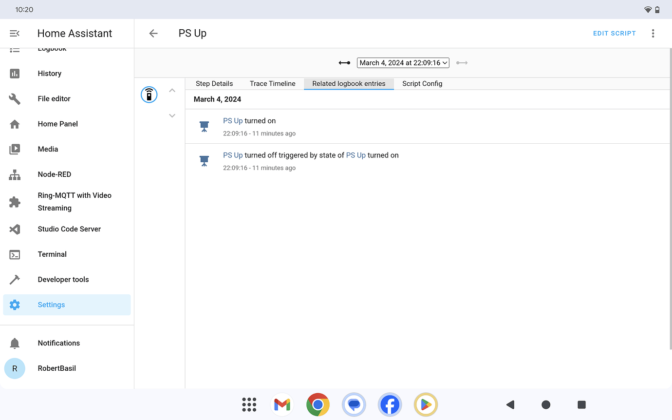Click the projector icon of turned on entry
Image resolution: width=672 pixels, height=420 pixels.
click(205, 126)
